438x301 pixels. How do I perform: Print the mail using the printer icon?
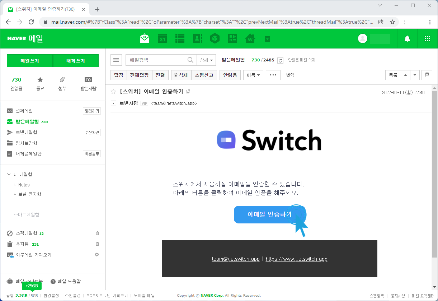(427, 75)
